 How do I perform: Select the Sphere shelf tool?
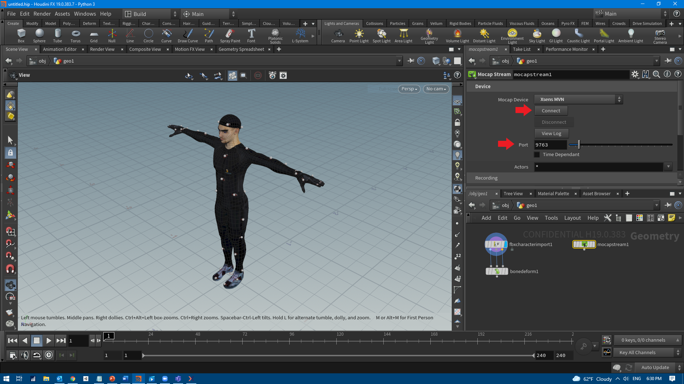point(39,36)
